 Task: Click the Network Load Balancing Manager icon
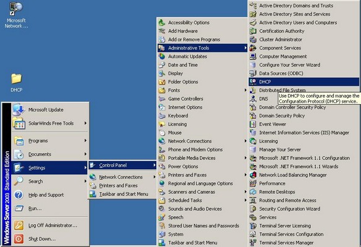[253, 175]
